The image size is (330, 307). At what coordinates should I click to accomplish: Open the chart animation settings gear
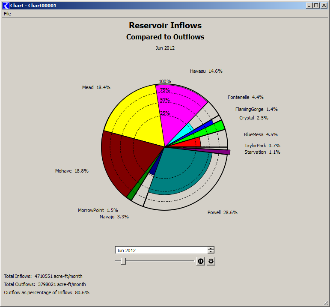211,261
